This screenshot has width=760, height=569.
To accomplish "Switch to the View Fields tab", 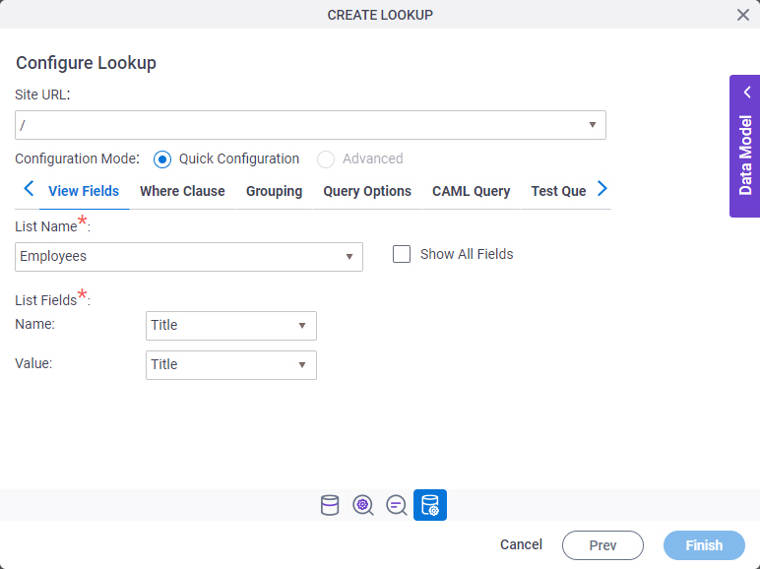I will pyautogui.click(x=84, y=191).
